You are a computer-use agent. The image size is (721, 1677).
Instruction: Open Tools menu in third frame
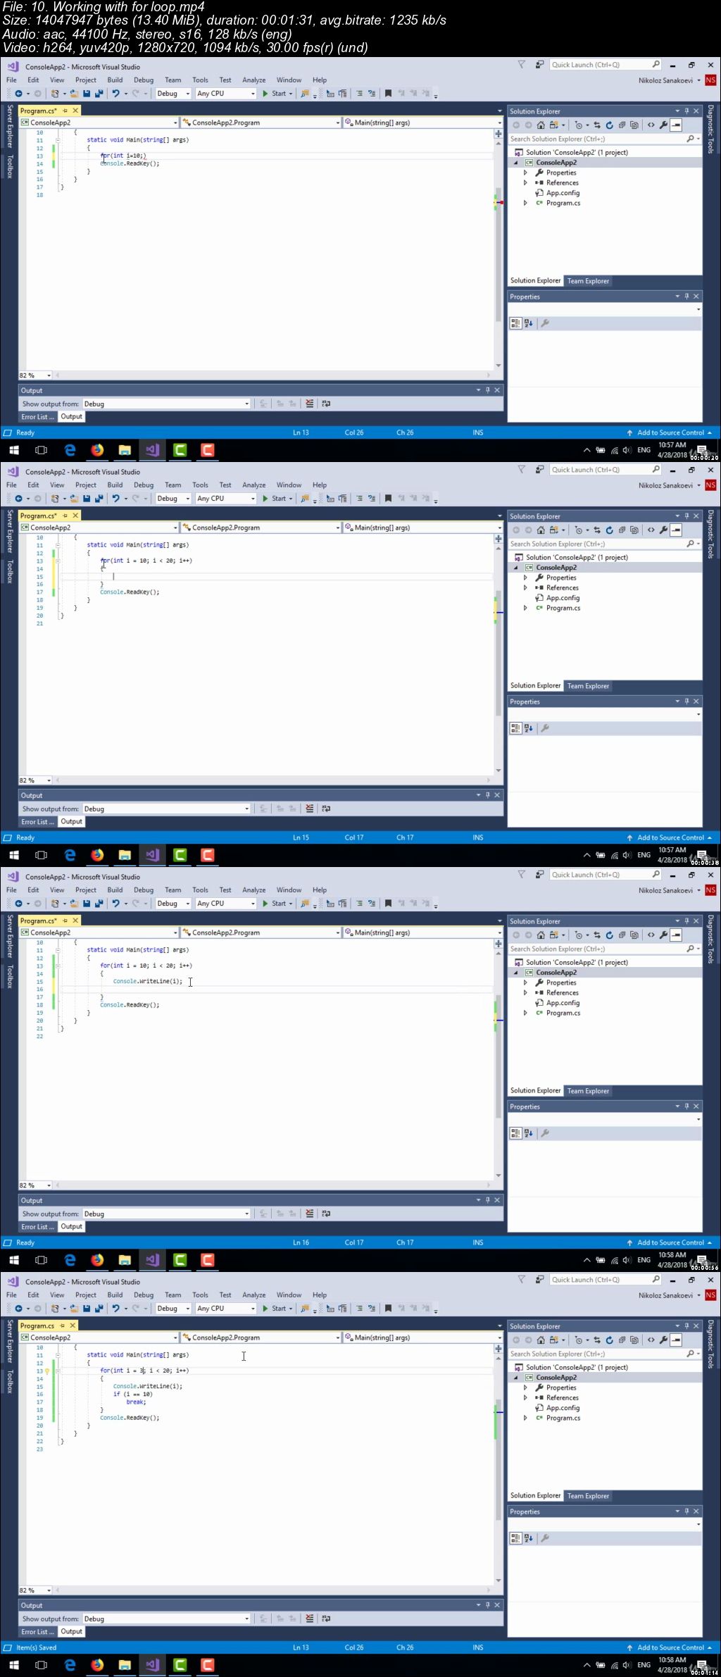point(201,890)
